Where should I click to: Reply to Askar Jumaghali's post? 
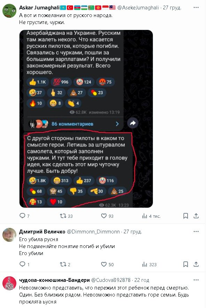(x=23, y=216)
